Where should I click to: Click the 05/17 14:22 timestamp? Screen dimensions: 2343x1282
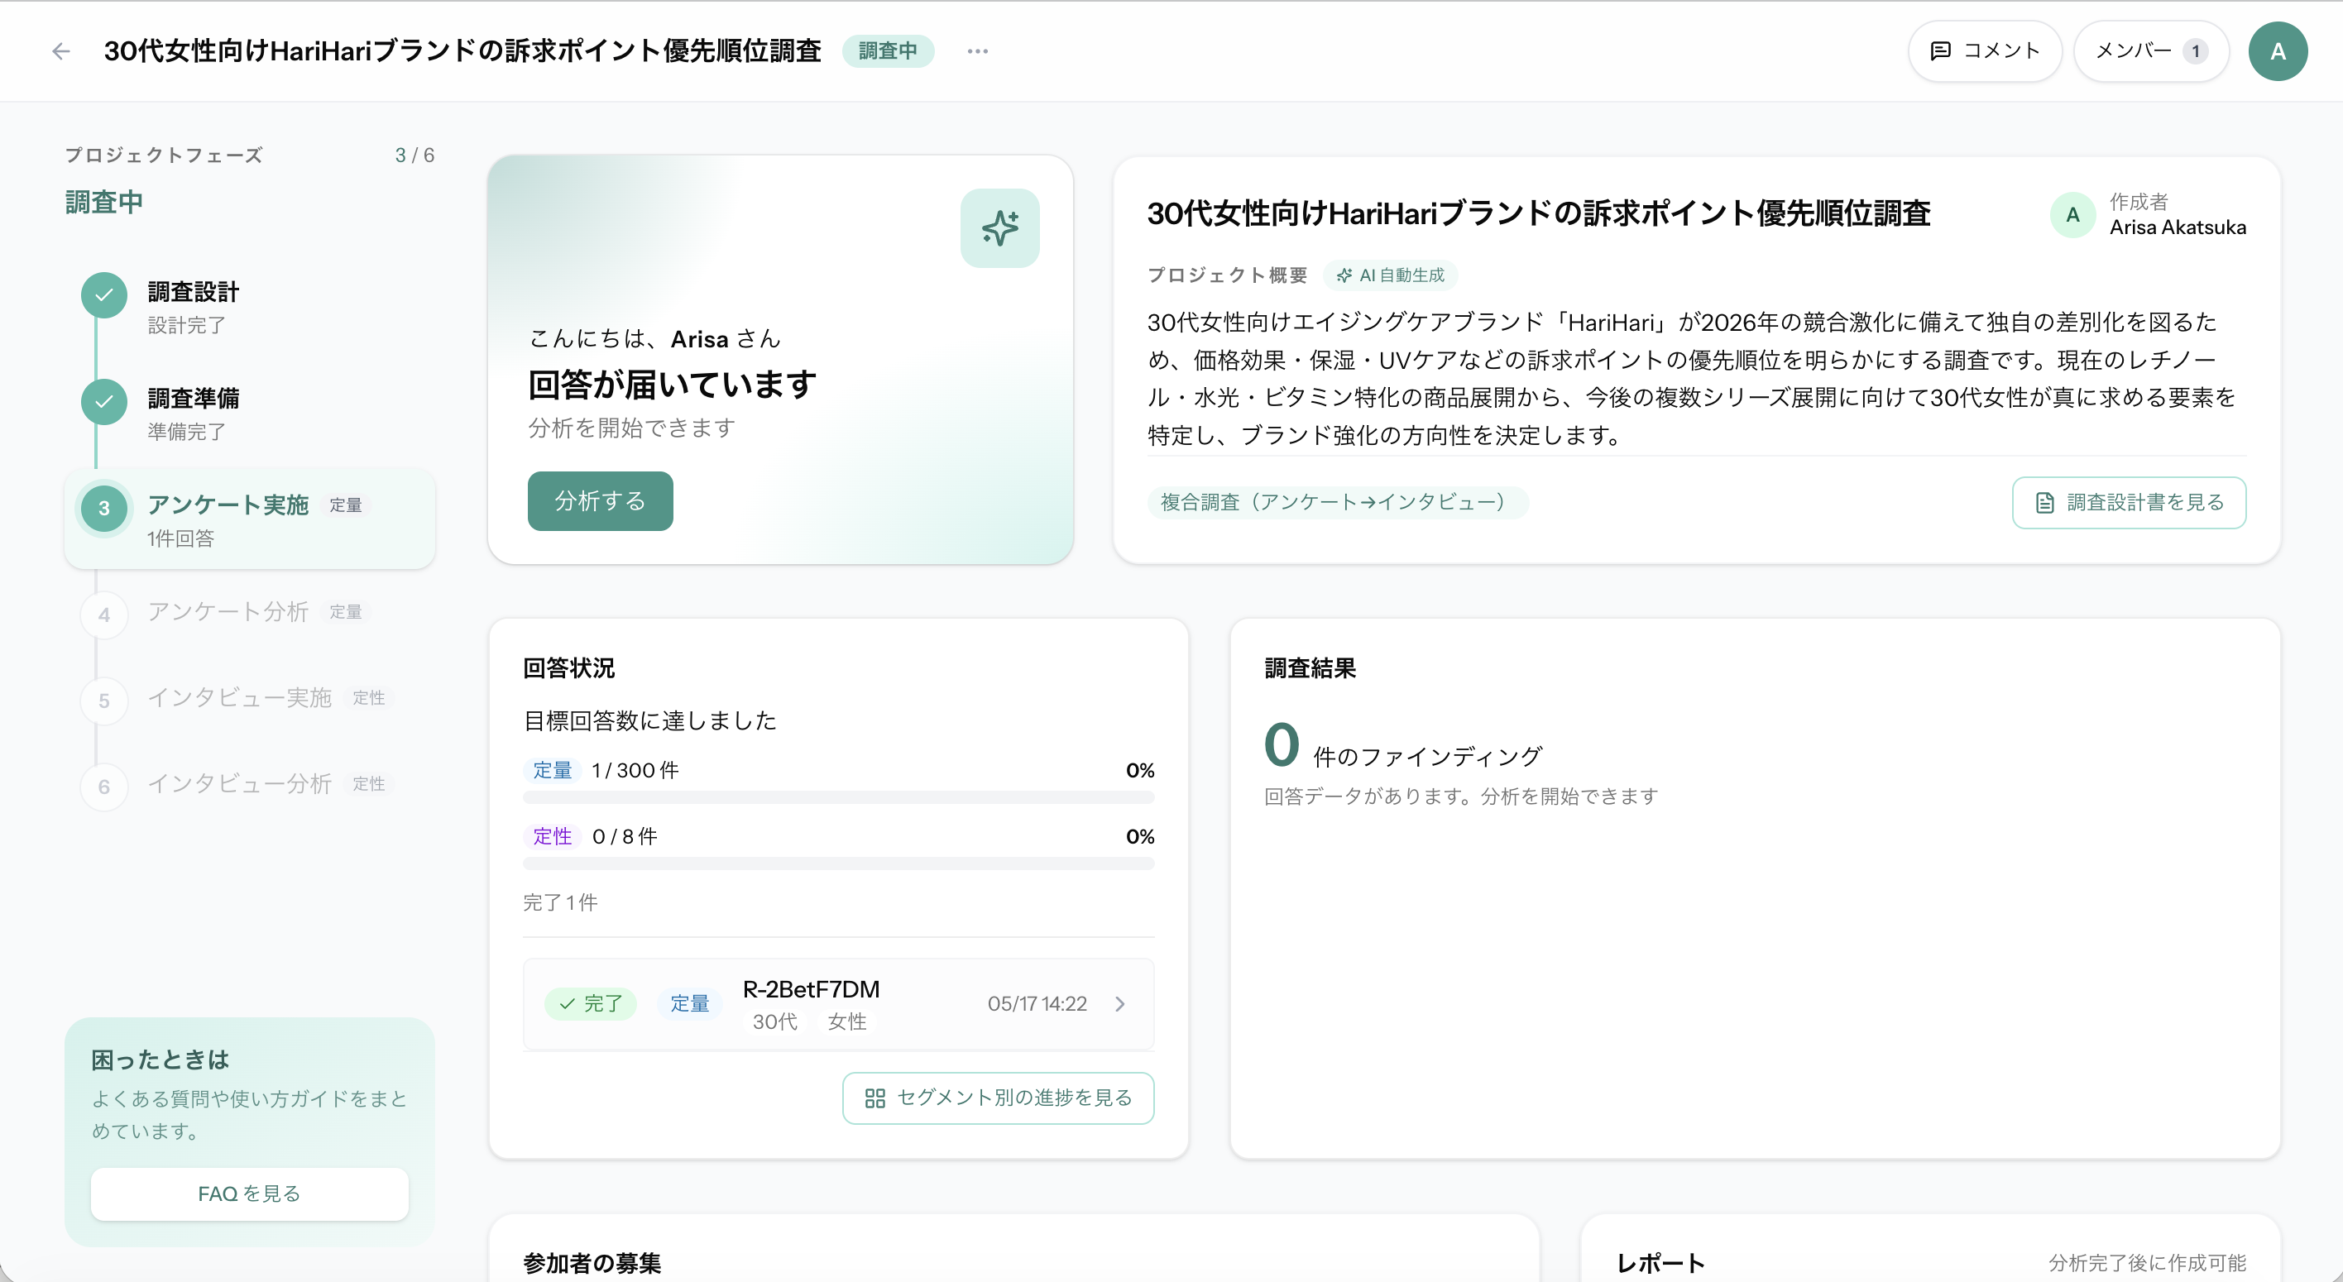point(1037,1004)
